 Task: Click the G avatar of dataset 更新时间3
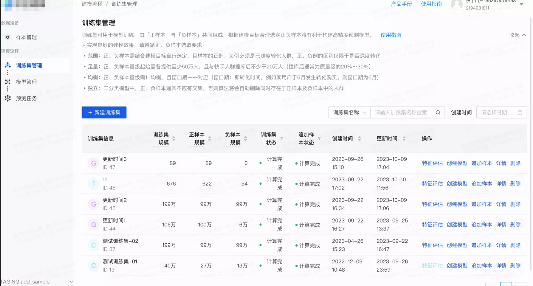[x=93, y=163]
